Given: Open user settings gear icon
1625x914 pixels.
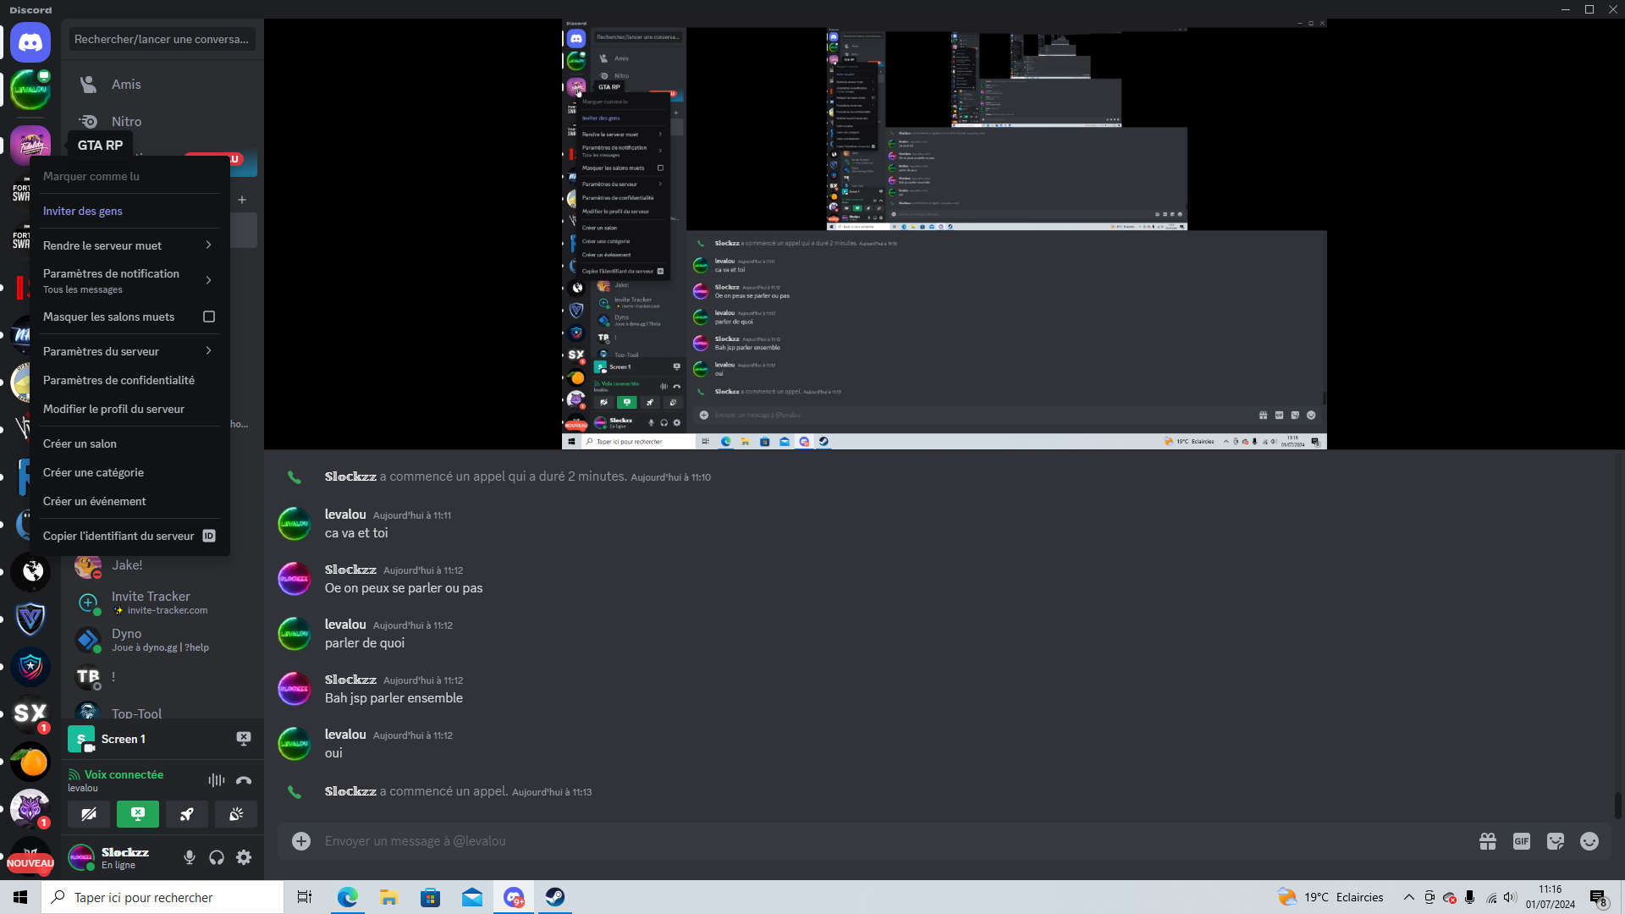Looking at the screenshot, I should point(244,857).
